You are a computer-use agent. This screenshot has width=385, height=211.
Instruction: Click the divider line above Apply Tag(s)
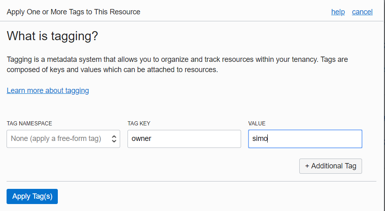[x=191, y=182]
